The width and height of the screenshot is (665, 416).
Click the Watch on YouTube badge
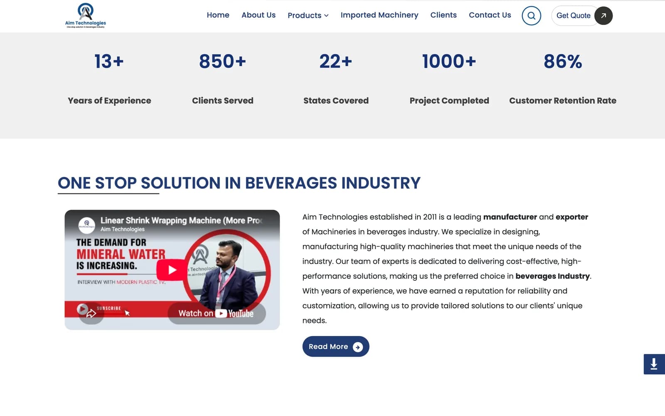pyautogui.click(x=217, y=313)
